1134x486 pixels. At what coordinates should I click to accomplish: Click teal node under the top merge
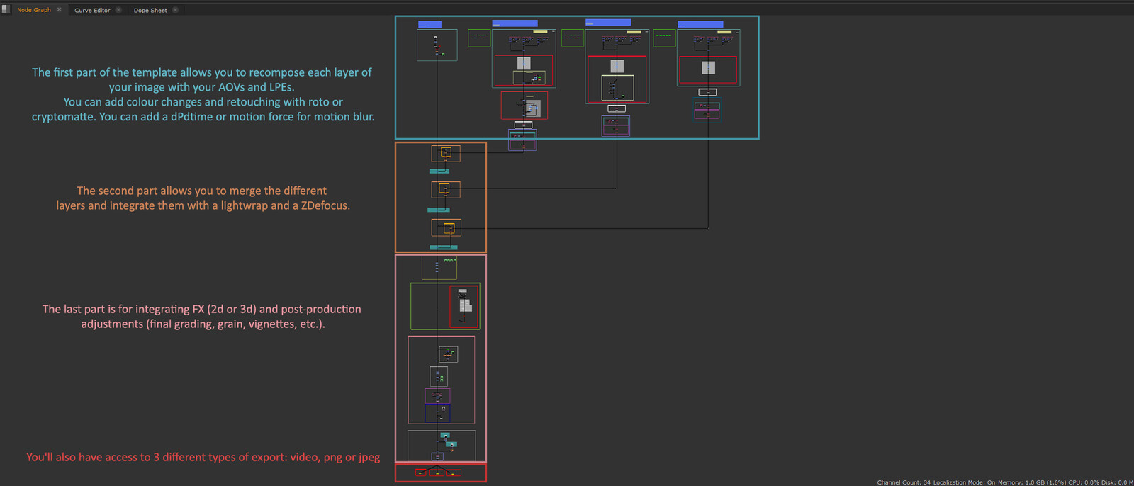[x=439, y=171]
